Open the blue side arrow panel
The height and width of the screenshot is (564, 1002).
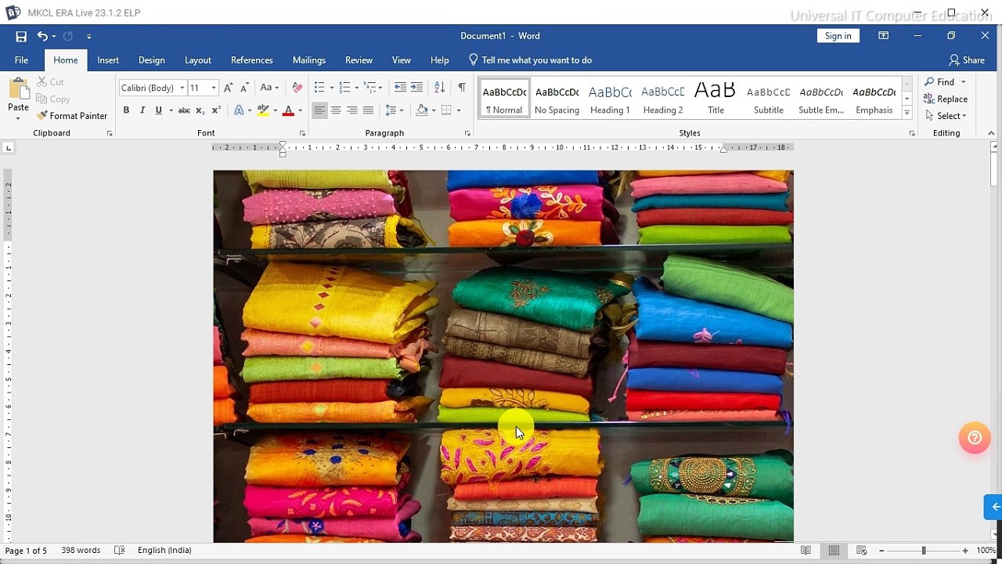[x=993, y=507]
